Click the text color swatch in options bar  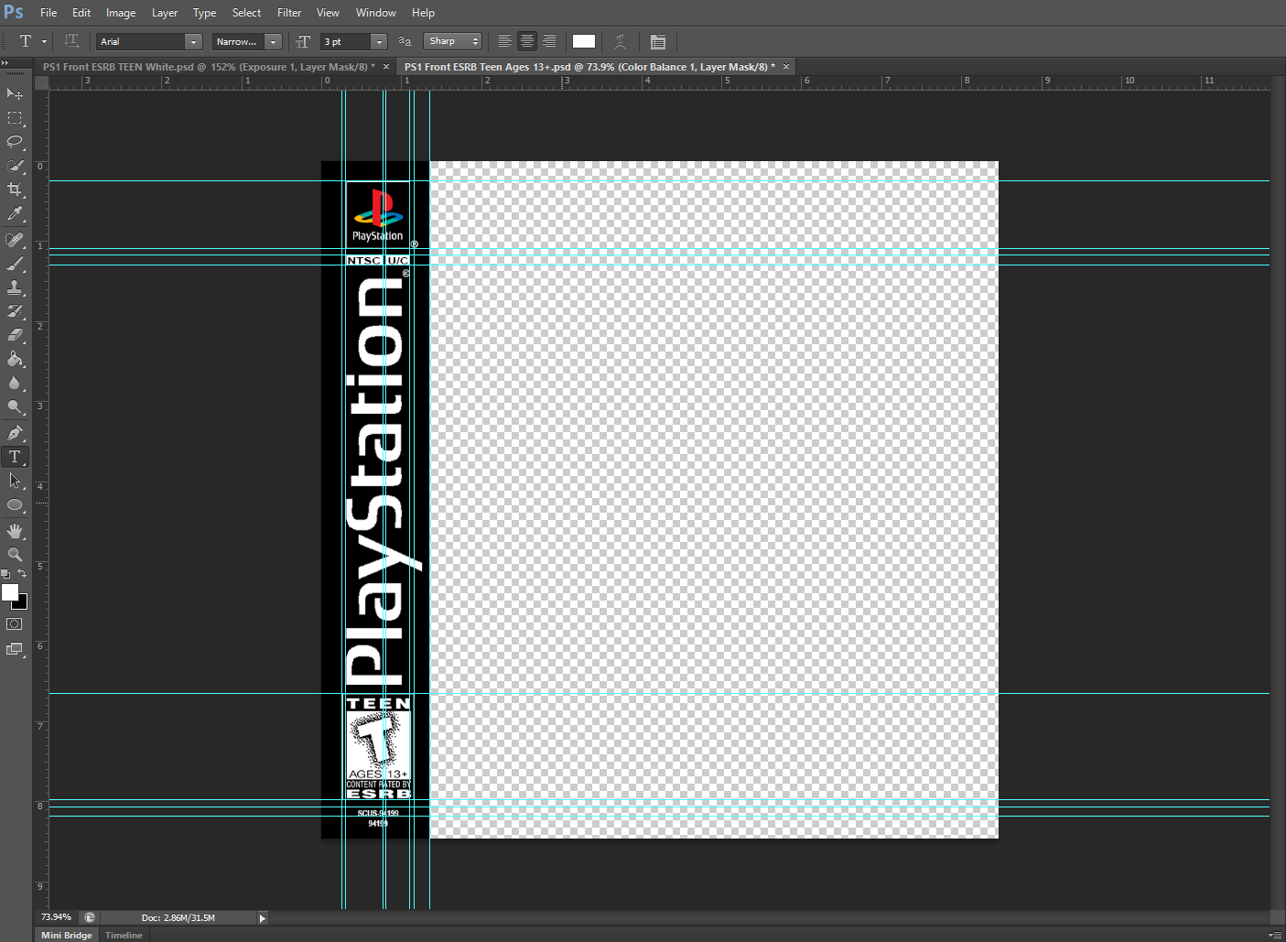tap(584, 41)
